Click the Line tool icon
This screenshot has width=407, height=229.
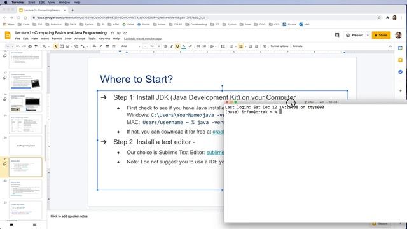pyautogui.click(x=83, y=46)
